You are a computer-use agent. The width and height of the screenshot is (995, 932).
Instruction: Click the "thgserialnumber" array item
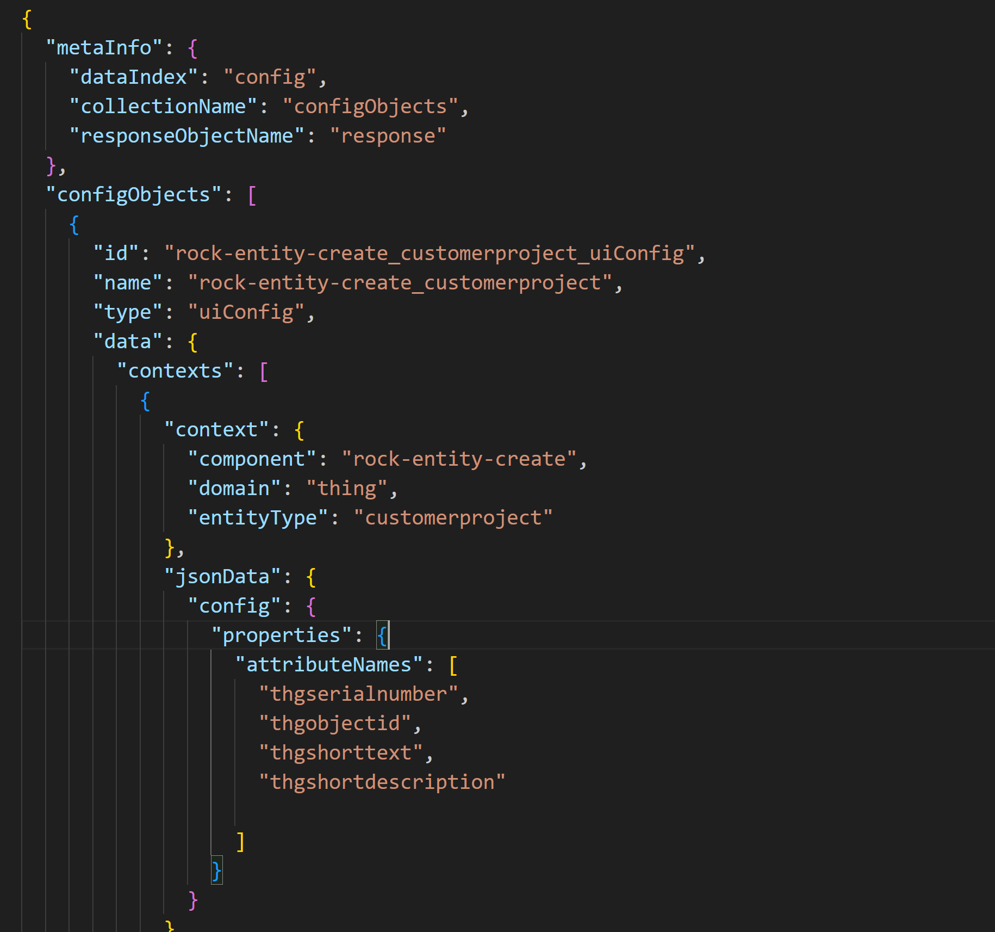click(358, 694)
